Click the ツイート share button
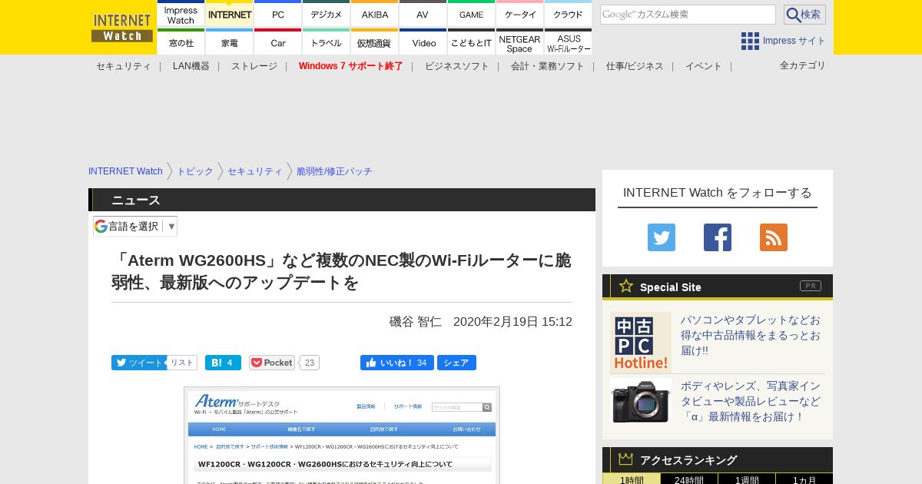922x484 pixels. pos(139,363)
